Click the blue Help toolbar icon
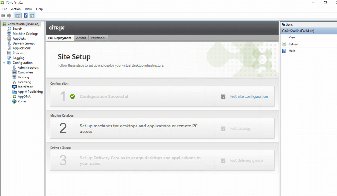Screen dimensions: 337x196 [25, 15]
